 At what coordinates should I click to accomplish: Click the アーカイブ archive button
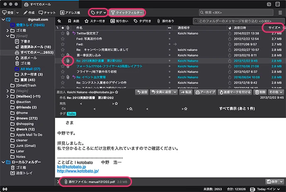[206, 92]
